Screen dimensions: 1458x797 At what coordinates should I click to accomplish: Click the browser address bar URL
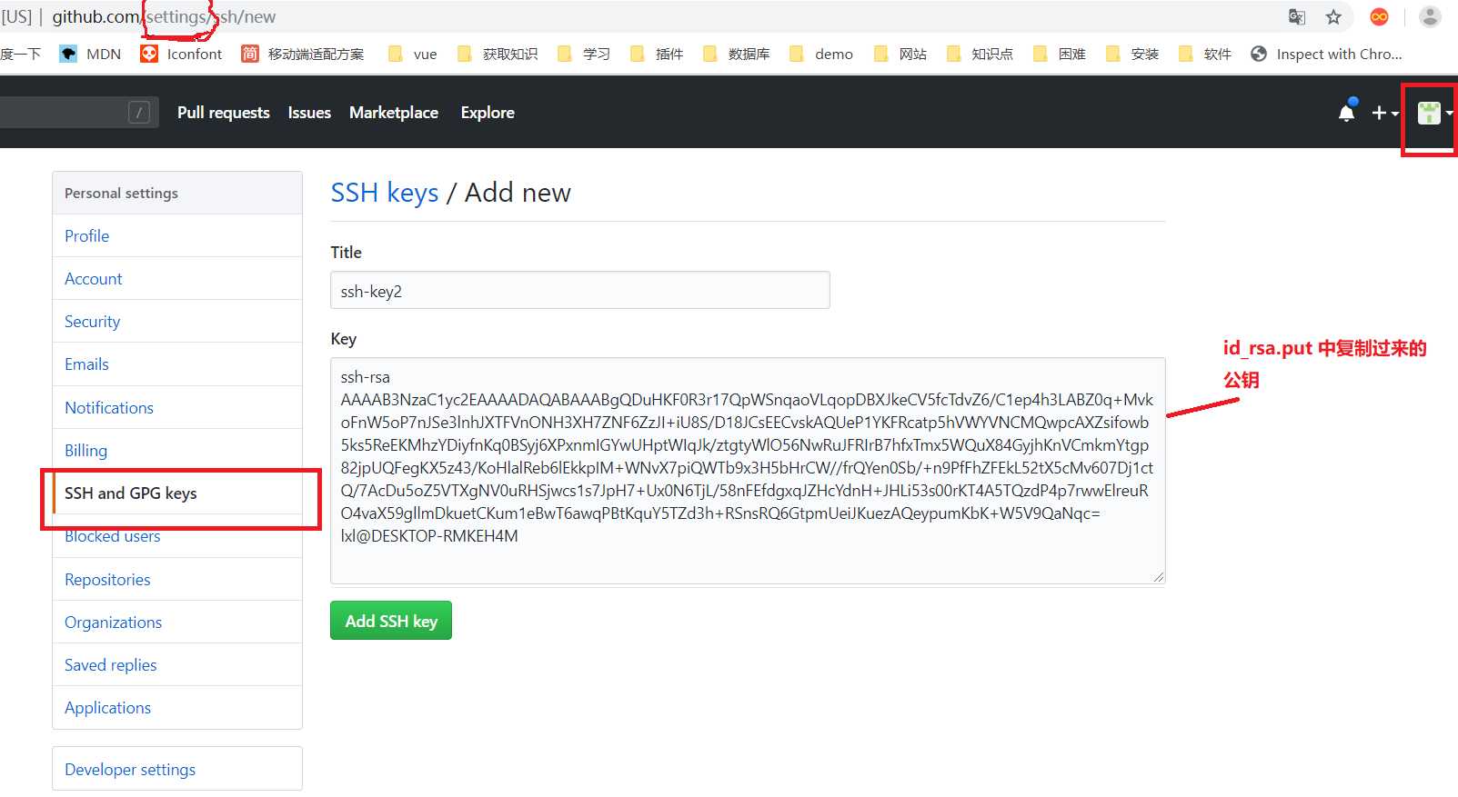tap(164, 16)
